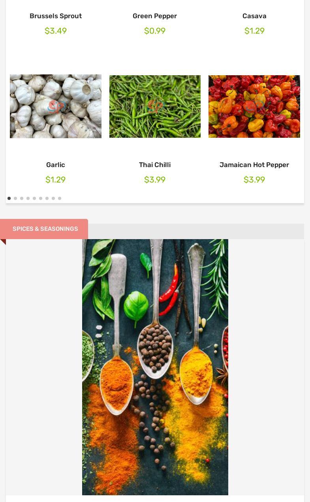Open the Casava product link
The height and width of the screenshot is (502, 310).
[254, 16]
